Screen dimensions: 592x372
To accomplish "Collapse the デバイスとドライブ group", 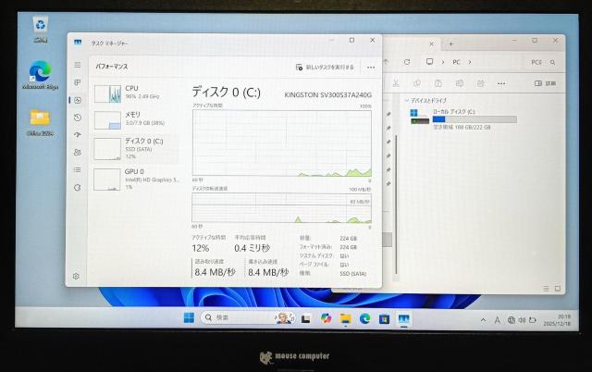I will tap(407, 101).
